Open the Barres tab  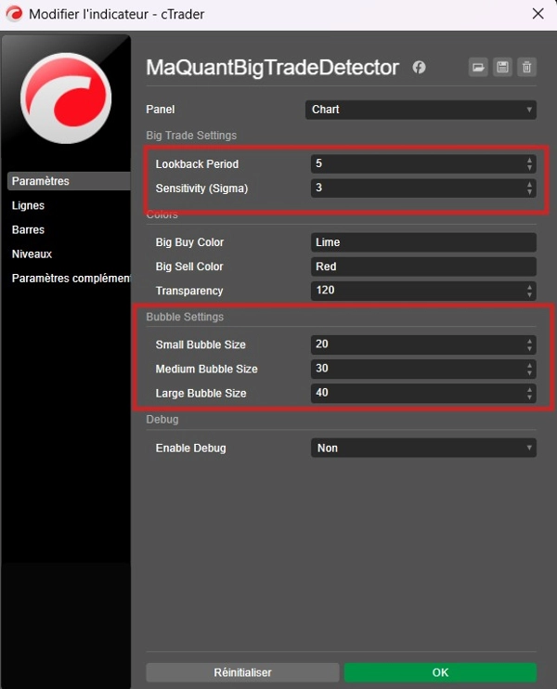point(28,229)
